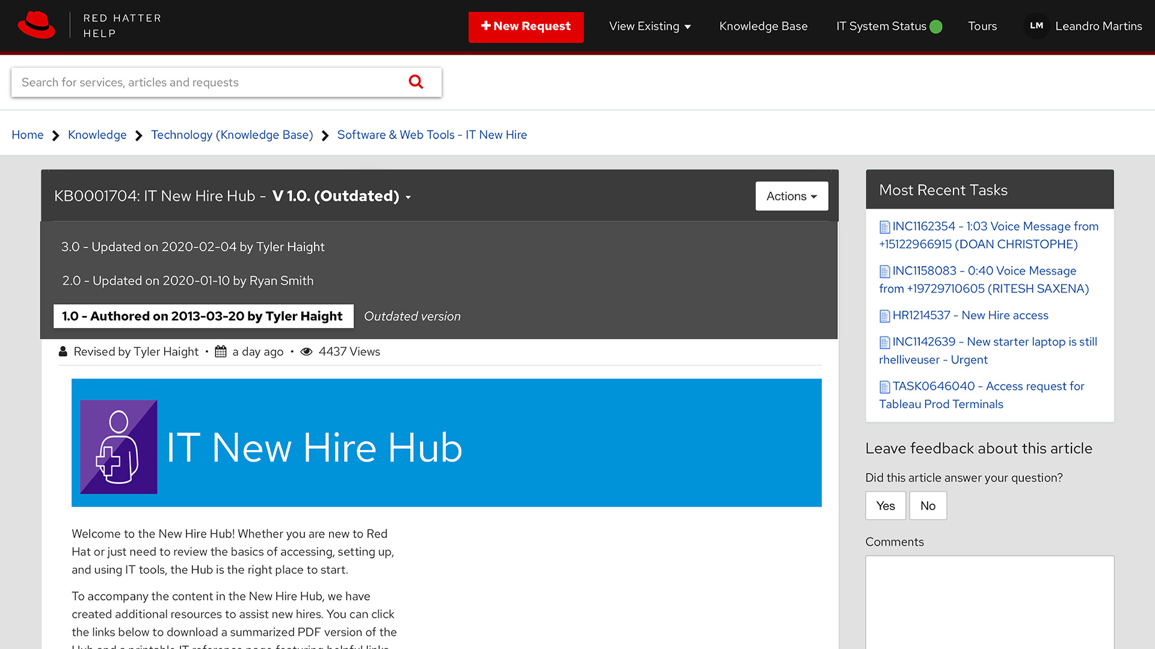Open HR1214537 New Hire access task
Image resolution: width=1155 pixels, height=649 pixels.
tap(970, 315)
